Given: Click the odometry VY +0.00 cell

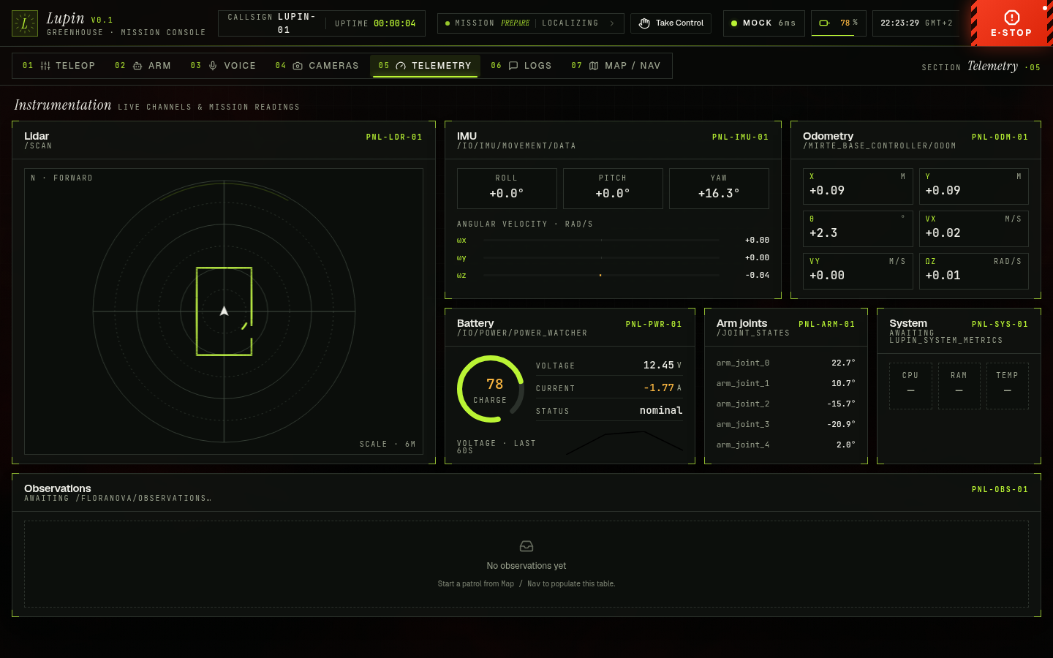Looking at the screenshot, I should pyautogui.click(x=858, y=271).
